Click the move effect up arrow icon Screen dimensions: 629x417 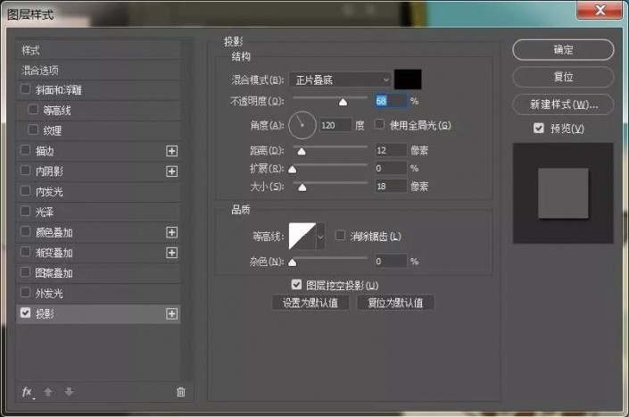pos(48,392)
